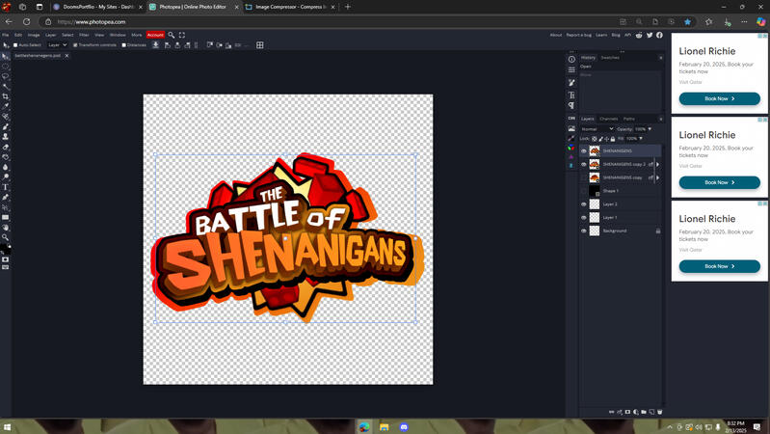
Task: Toggle fullscreen mode icon
Action: coord(182,35)
